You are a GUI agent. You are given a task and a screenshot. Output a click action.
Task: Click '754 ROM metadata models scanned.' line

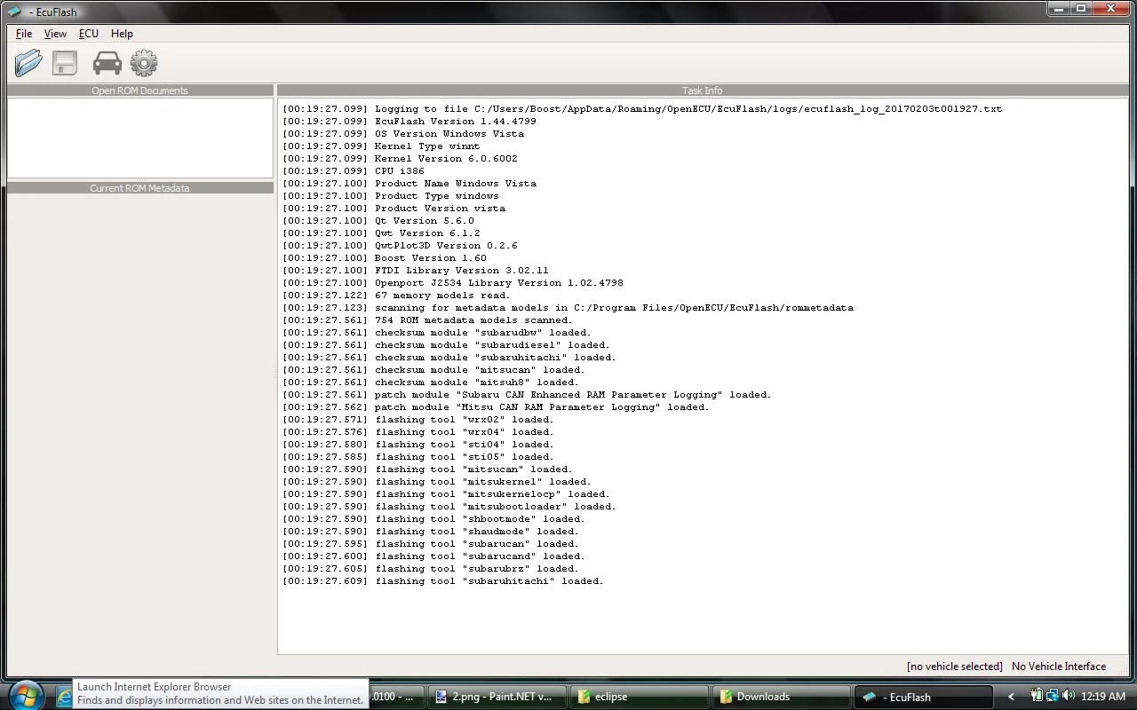tap(427, 320)
